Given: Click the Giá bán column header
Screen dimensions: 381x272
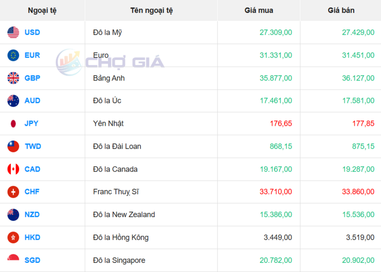Looking at the screenshot, I should click(341, 10).
